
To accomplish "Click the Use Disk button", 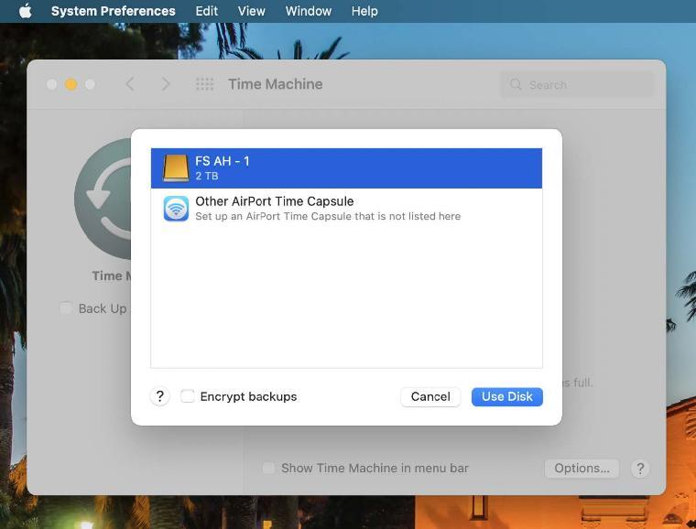I will click(506, 396).
